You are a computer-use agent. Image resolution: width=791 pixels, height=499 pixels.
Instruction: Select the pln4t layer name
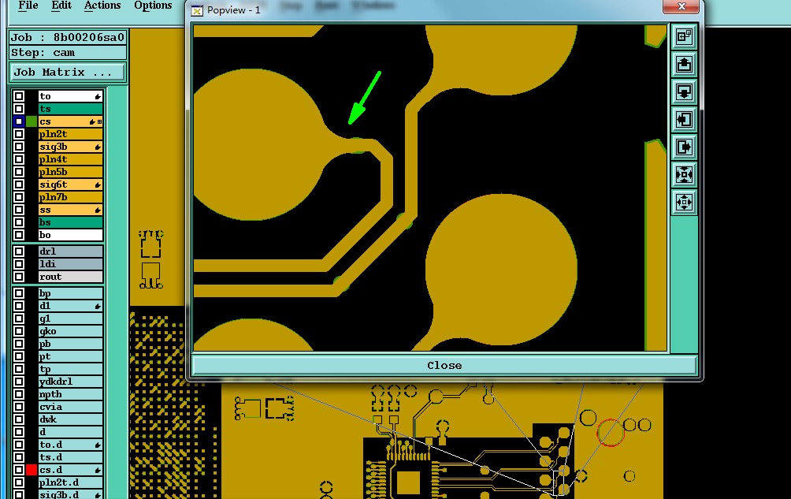71,159
